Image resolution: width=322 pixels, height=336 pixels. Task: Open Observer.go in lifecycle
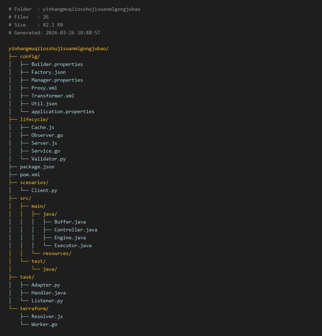pyautogui.click(x=47, y=135)
